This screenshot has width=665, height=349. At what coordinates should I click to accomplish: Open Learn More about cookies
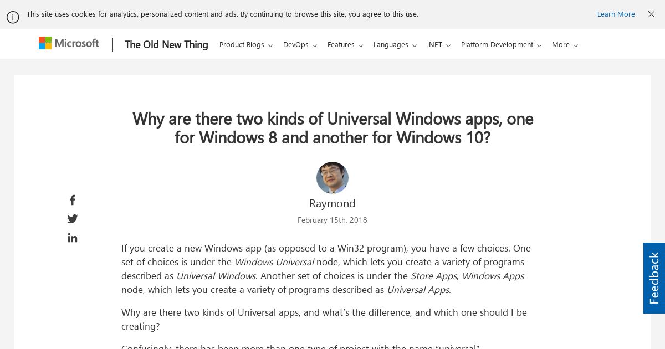(616, 14)
